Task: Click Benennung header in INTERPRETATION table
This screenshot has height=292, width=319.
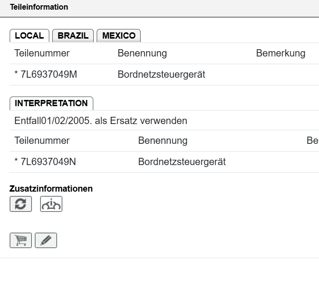Action: [162, 141]
